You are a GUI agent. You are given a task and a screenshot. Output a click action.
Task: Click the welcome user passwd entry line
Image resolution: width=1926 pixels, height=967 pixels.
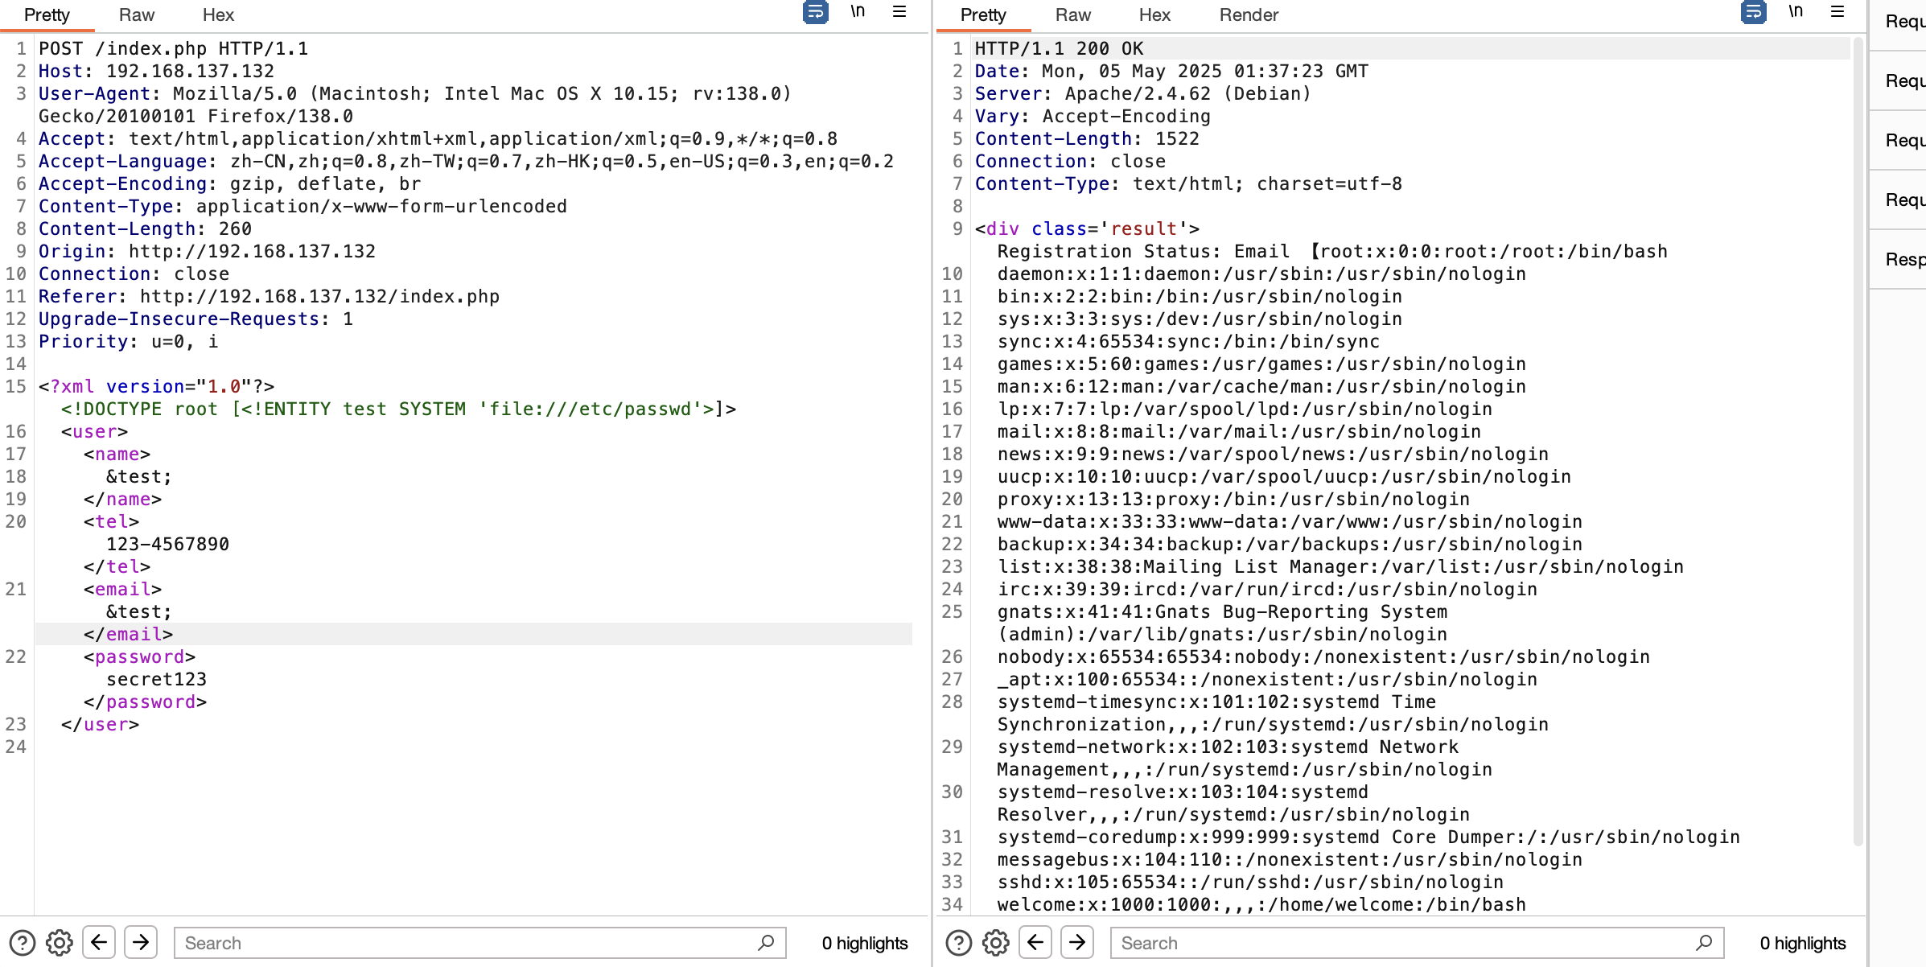pyautogui.click(x=1261, y=905)
